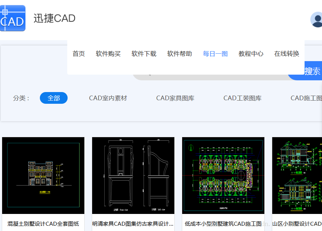
Task: Select the 每日一图 menu item
Action: (x=215, y=54)
